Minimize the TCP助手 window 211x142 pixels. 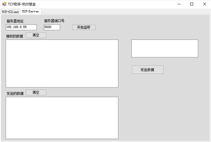[179, 4]
